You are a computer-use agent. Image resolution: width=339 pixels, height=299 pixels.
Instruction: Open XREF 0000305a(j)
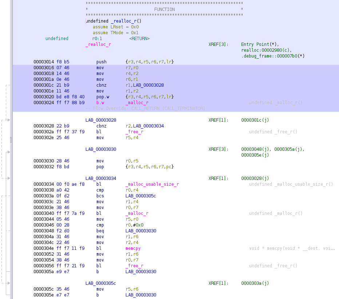tap(288, 149)
